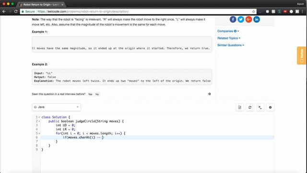Collapse code fold arrow on line 5
The width and height of the screenshot is (307, 173).
(x=39, y=134)
